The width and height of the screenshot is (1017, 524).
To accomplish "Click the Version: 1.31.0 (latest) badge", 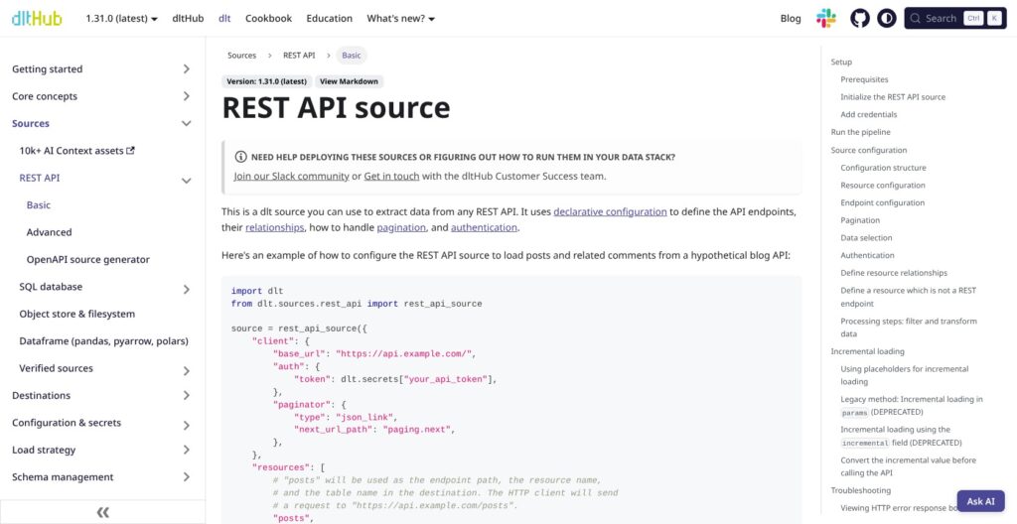I will pyautogui.click(x=266, y=81).
